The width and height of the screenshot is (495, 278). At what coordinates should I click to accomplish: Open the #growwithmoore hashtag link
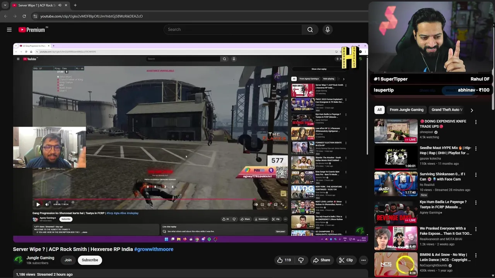[x=154, y=249]
